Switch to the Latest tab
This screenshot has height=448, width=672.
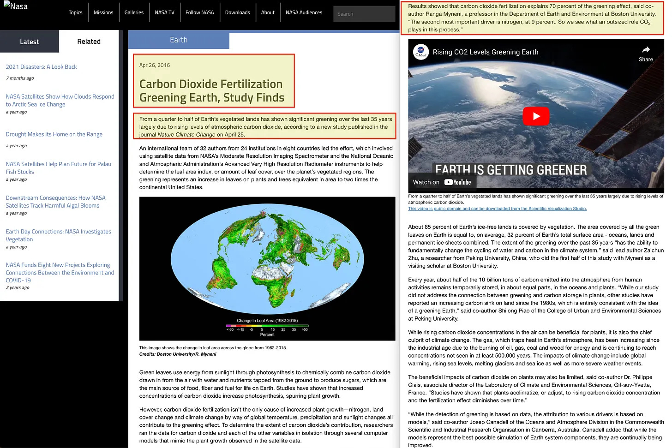pos(30,42)
